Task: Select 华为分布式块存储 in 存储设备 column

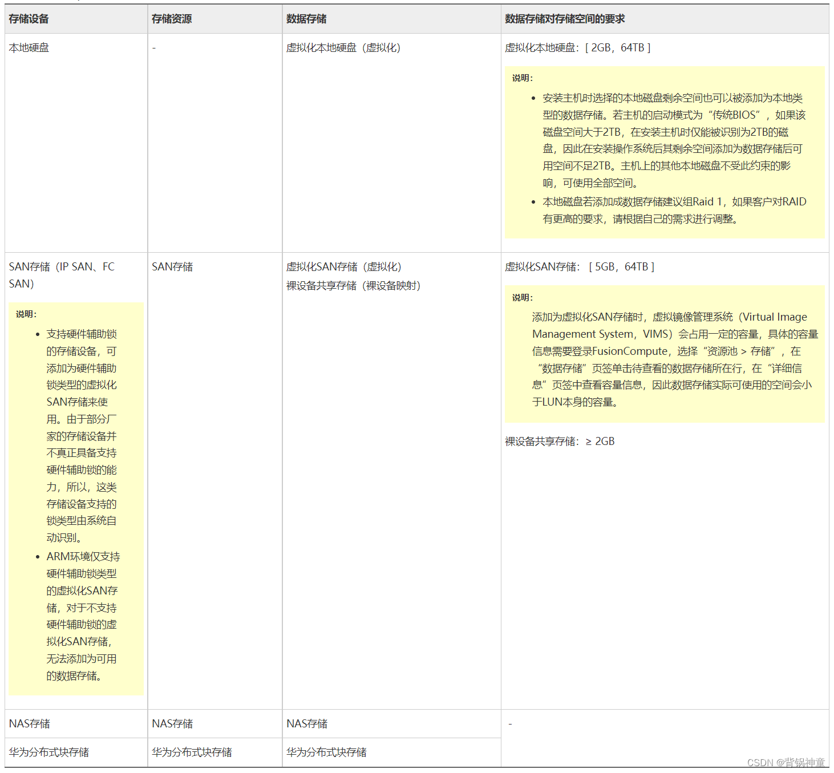Action: (49, 752)
